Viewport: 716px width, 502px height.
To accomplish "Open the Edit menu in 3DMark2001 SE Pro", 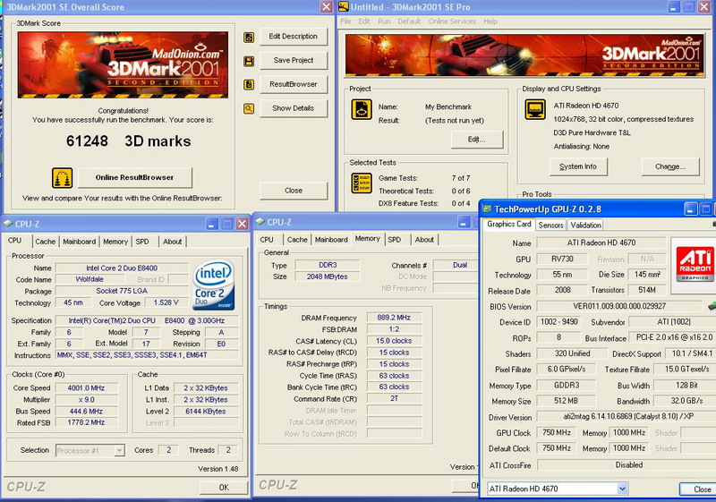I will click(364, 21).
